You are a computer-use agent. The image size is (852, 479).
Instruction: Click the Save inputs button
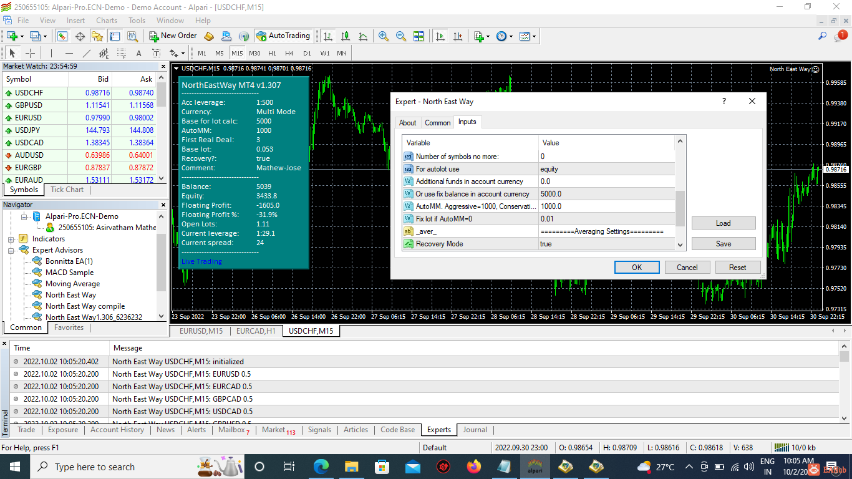click(724, 243)
